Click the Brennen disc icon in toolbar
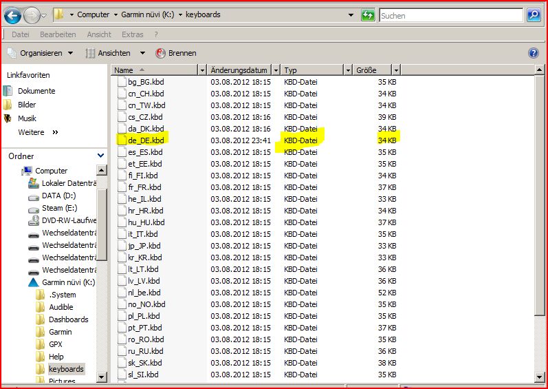 point(161,53)
